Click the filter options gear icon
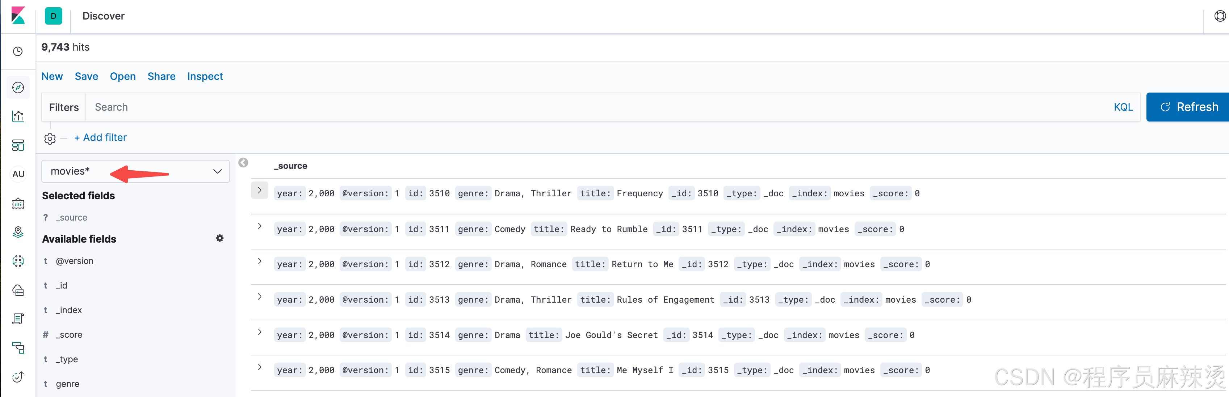The image size is (1229, 397). tap(50, 138)
